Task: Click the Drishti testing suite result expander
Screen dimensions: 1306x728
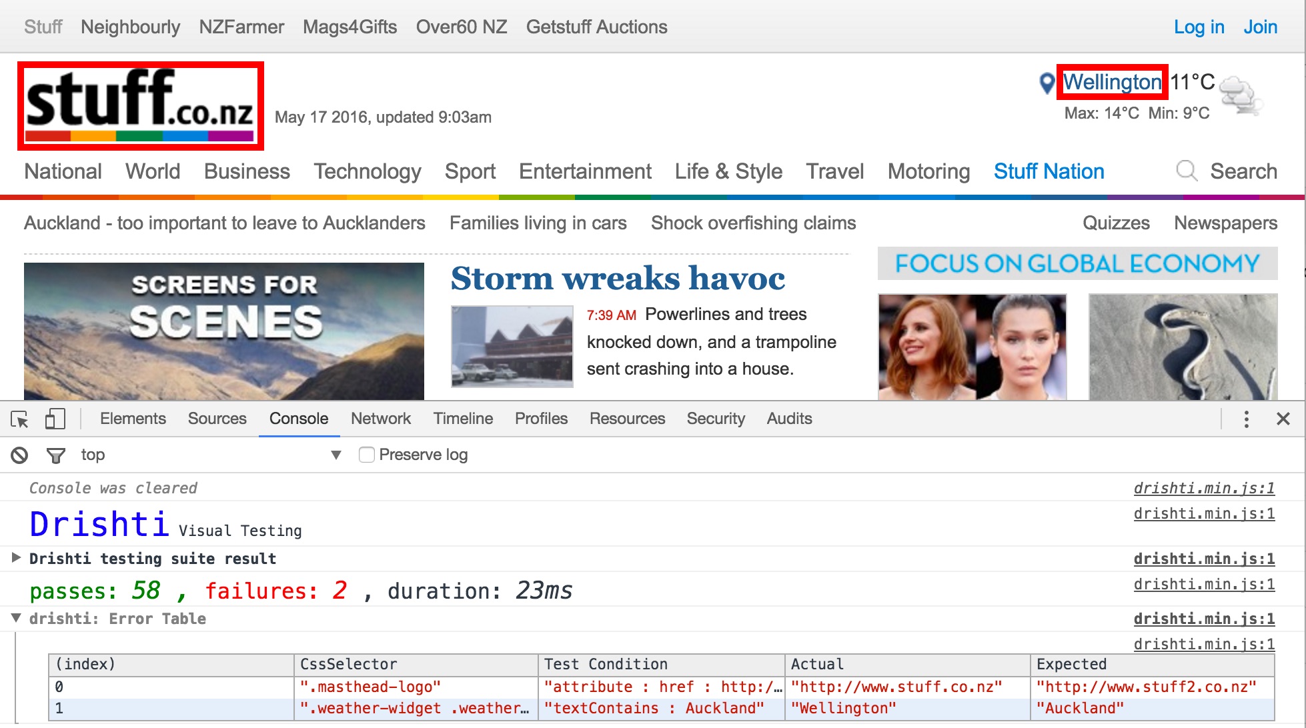Action: point(11,557)
